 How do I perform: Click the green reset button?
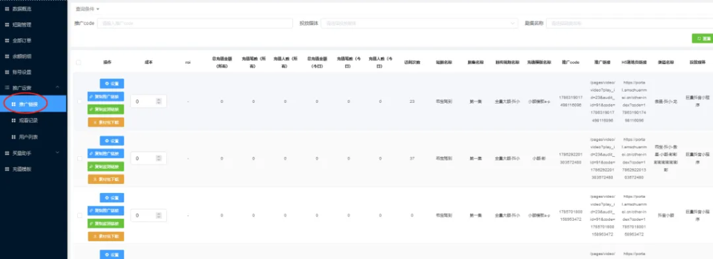[x=702, y=39]
